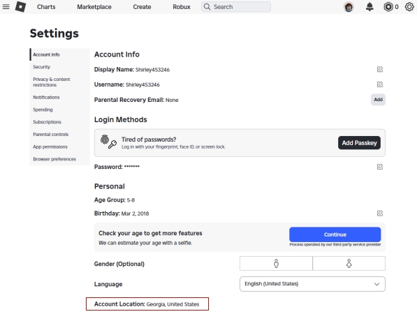This screenshot has height=314, width=417.
Task: Click the fingerprint passkey icon
Action: [x=108, y=142]
